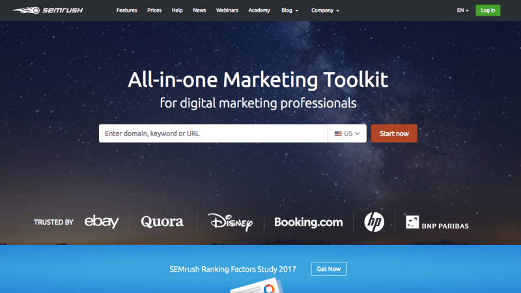This screenshot has width=521, height=293.
Task: Open the Features page
Action: click(x=126, y=10)
